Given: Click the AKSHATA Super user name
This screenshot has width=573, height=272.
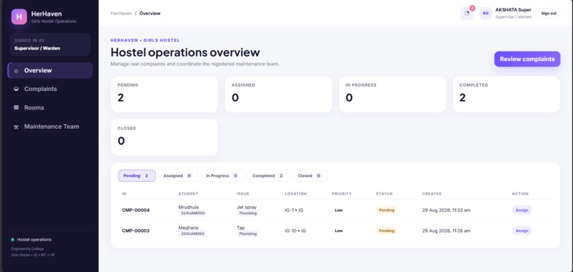Looking at the screenshot, I should click(513, 10).
